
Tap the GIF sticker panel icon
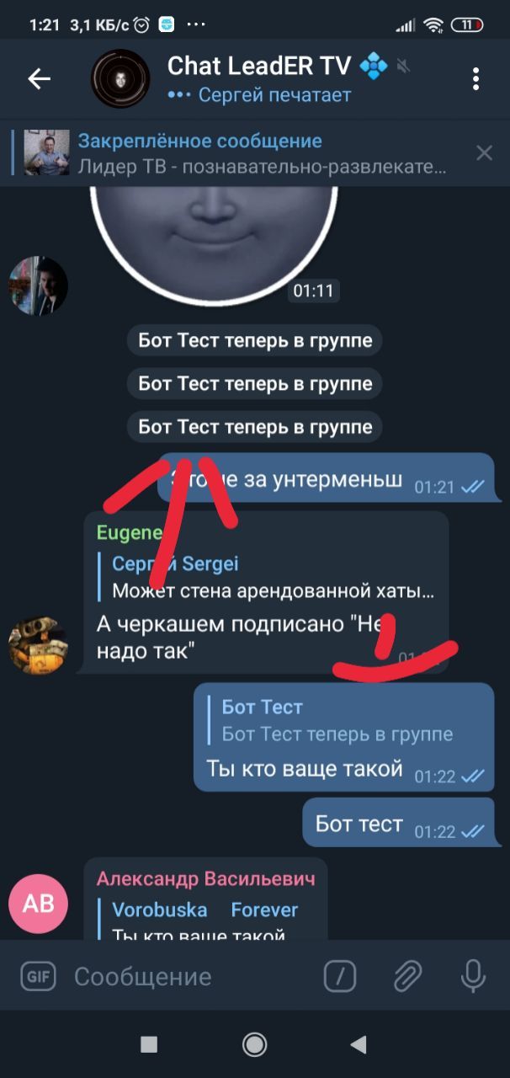tap(36, 977)
